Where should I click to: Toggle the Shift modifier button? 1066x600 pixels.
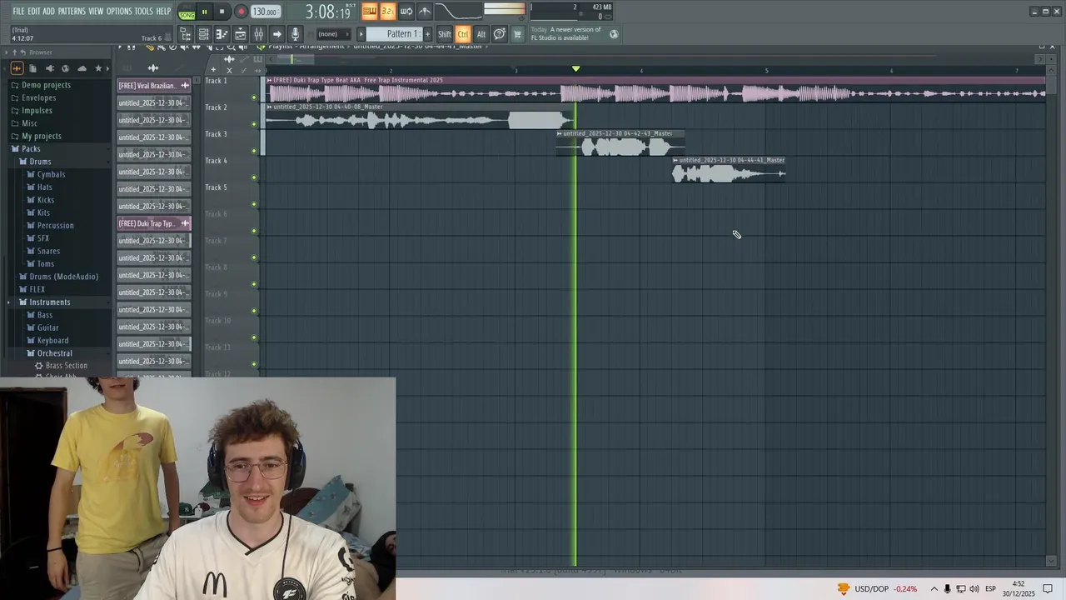tap(444, 34)
